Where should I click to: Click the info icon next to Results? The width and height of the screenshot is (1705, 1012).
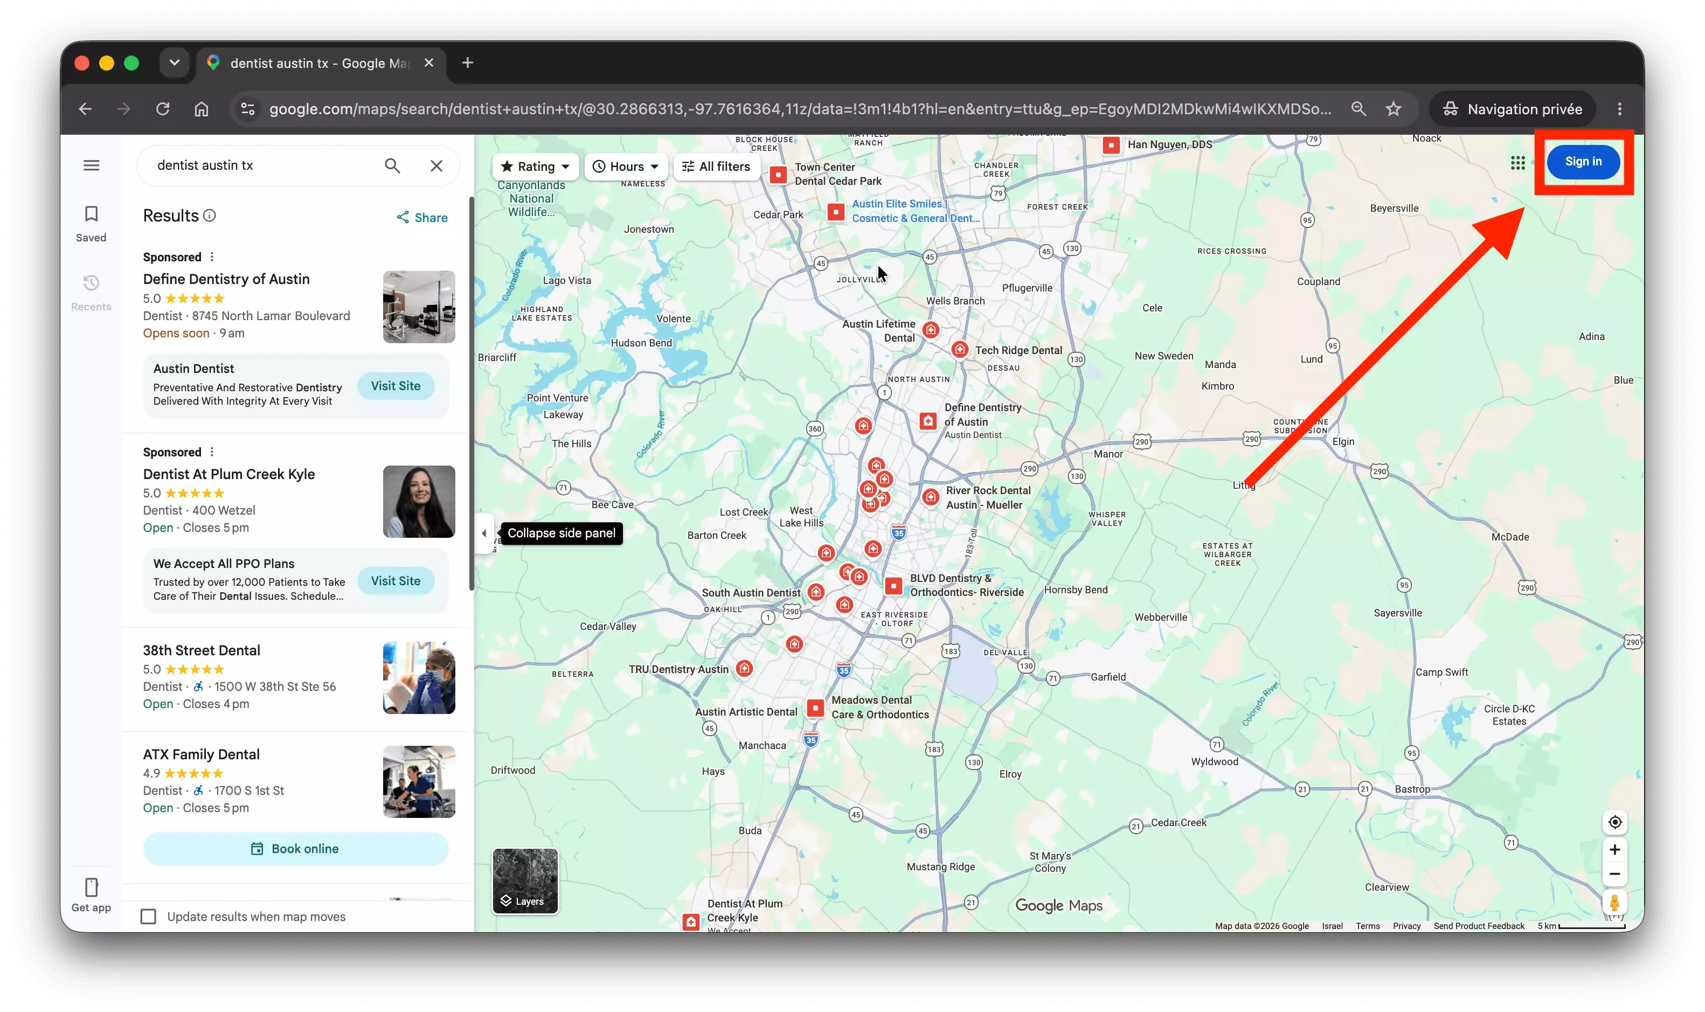pyautogui.click(x=210, y=216)
